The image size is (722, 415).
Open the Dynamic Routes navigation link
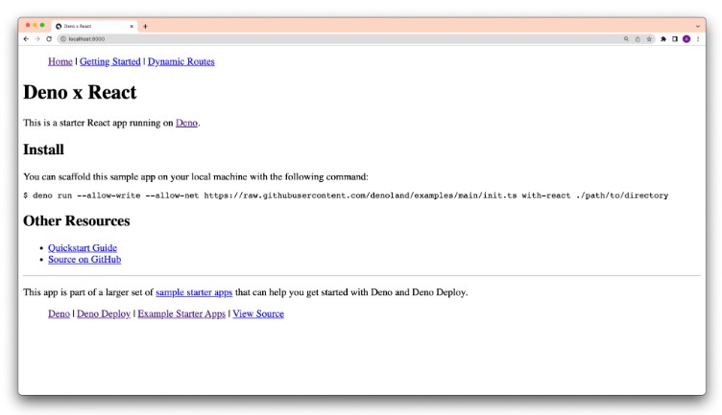tap(180, 61)
